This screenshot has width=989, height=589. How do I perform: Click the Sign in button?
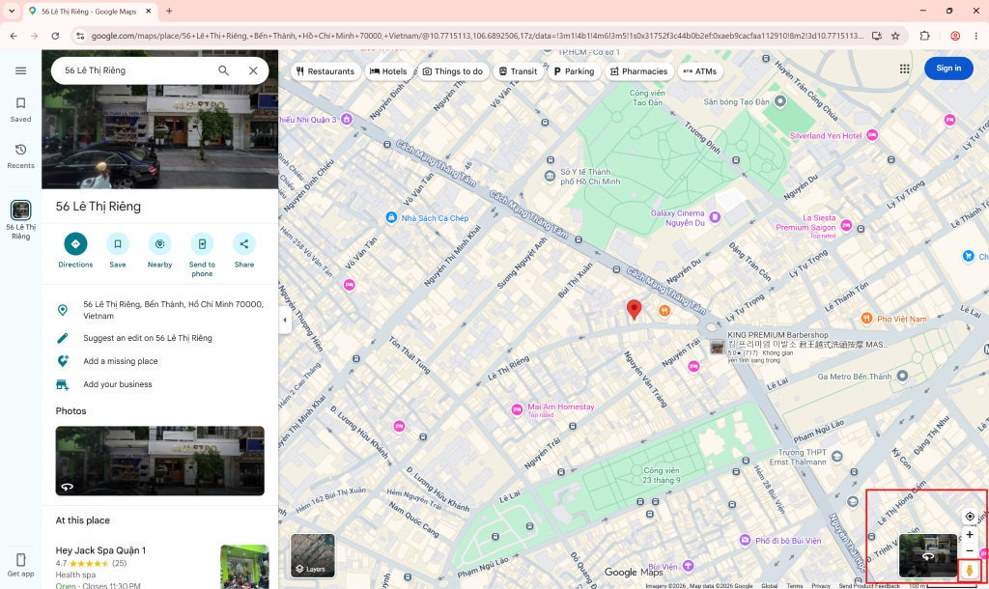(x=948, y=69)
